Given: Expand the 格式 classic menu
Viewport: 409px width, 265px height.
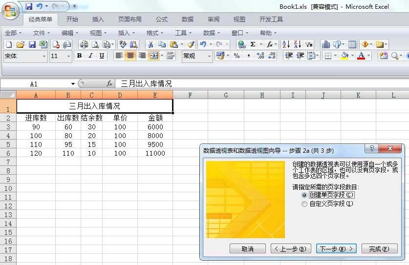Looking at the screenshot, I should pyautogui.click(x=155, y=33).
